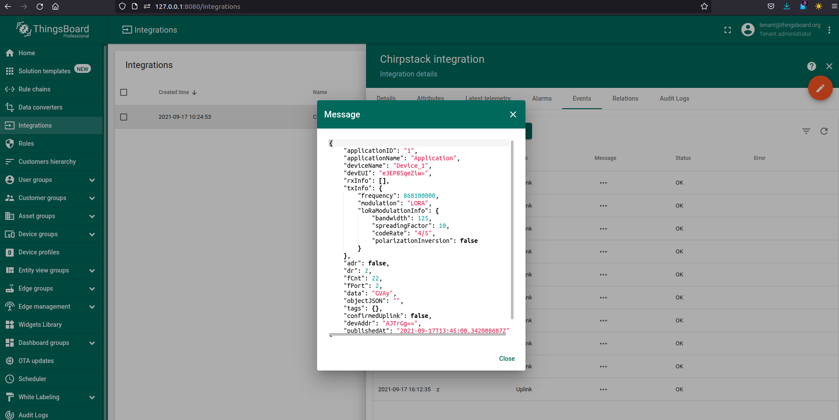Click the message horizontal scrollbar

(x=417, y=334)
